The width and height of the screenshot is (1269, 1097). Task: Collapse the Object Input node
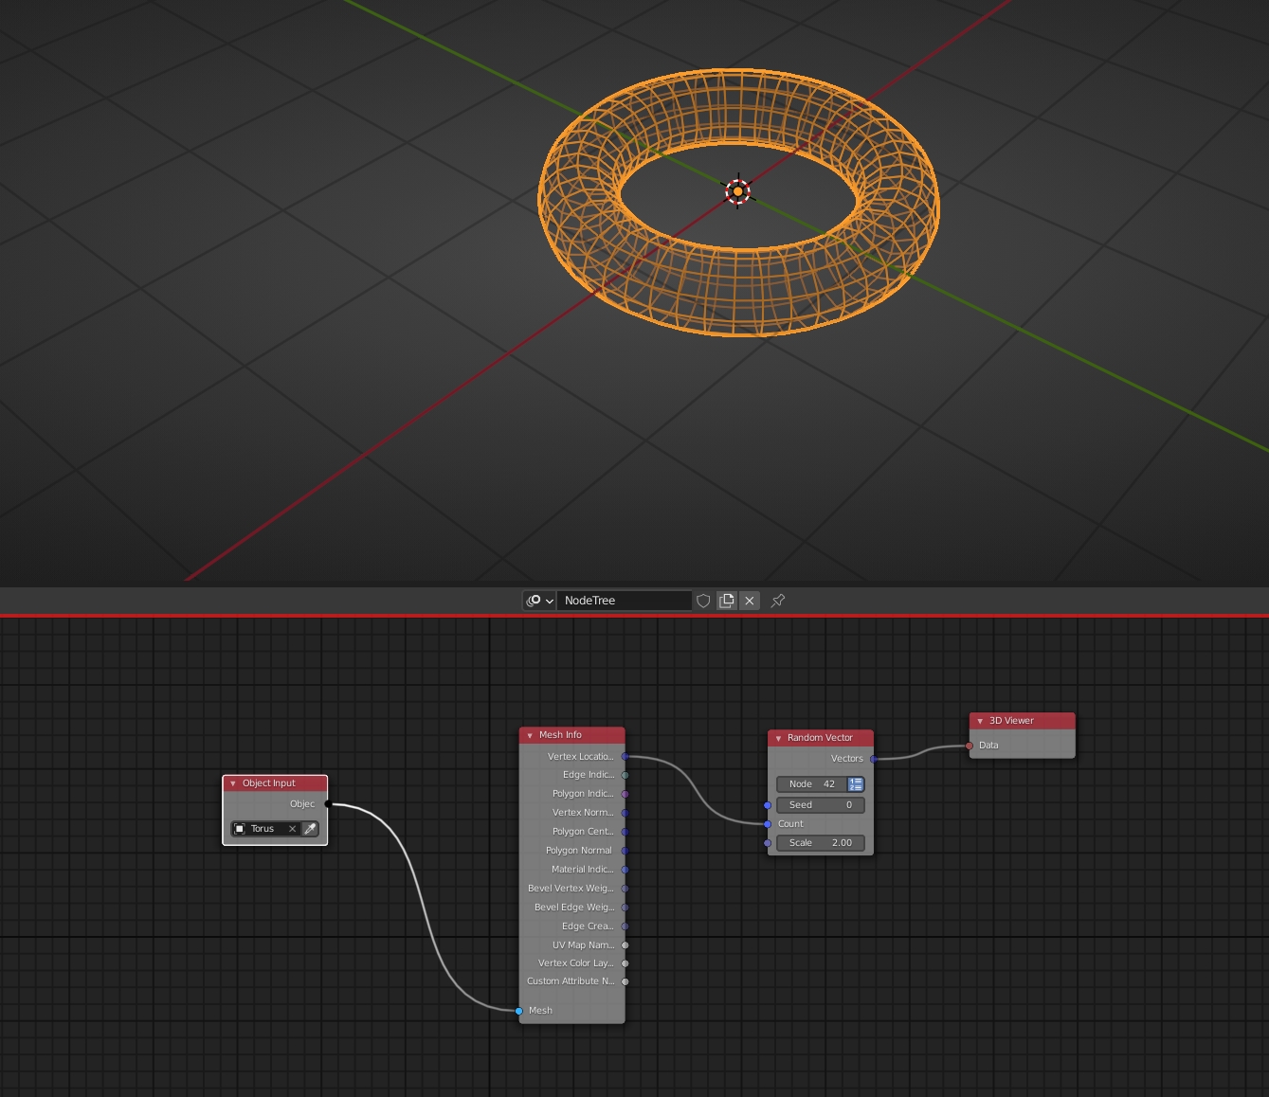pos(232,782)
